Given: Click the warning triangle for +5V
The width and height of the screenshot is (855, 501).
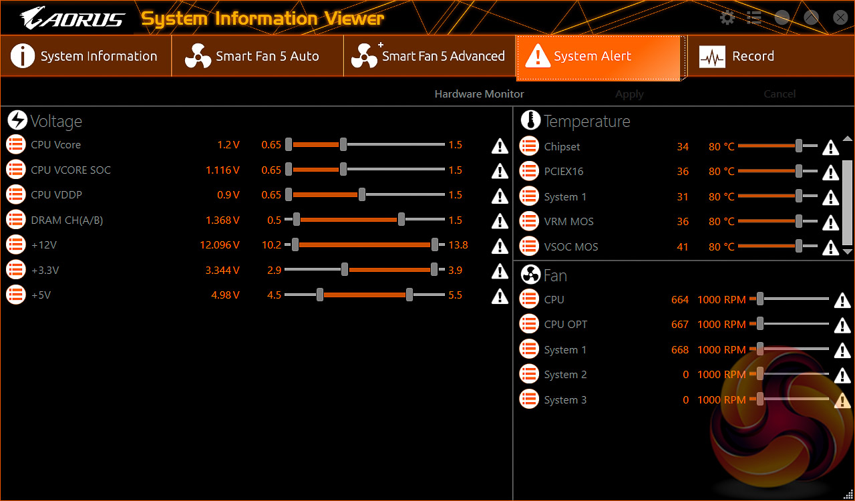Looking at the screenshot, I should (x=500, y=296).
